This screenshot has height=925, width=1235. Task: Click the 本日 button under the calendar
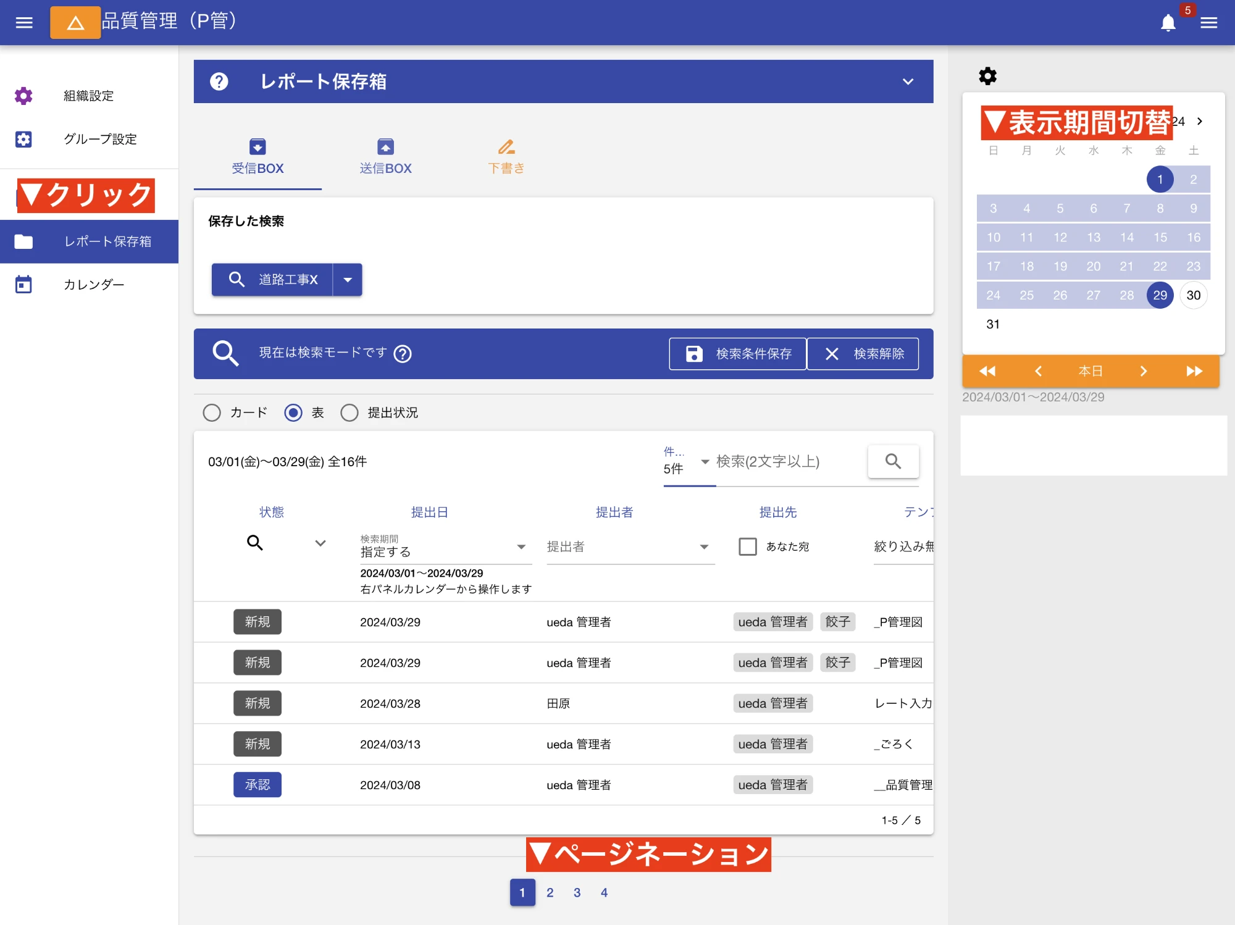1091,371
